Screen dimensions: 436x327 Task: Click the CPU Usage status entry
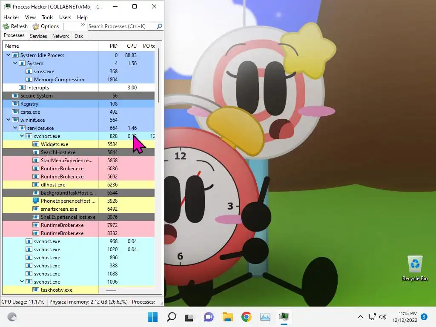click(23, 302)
